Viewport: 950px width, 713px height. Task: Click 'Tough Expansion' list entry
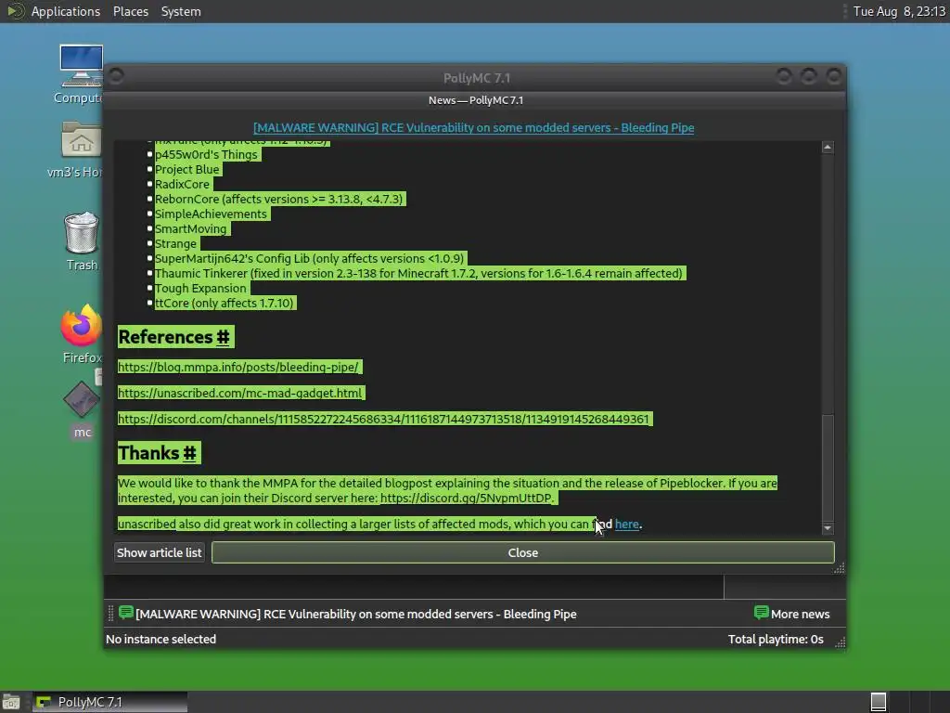200,288
